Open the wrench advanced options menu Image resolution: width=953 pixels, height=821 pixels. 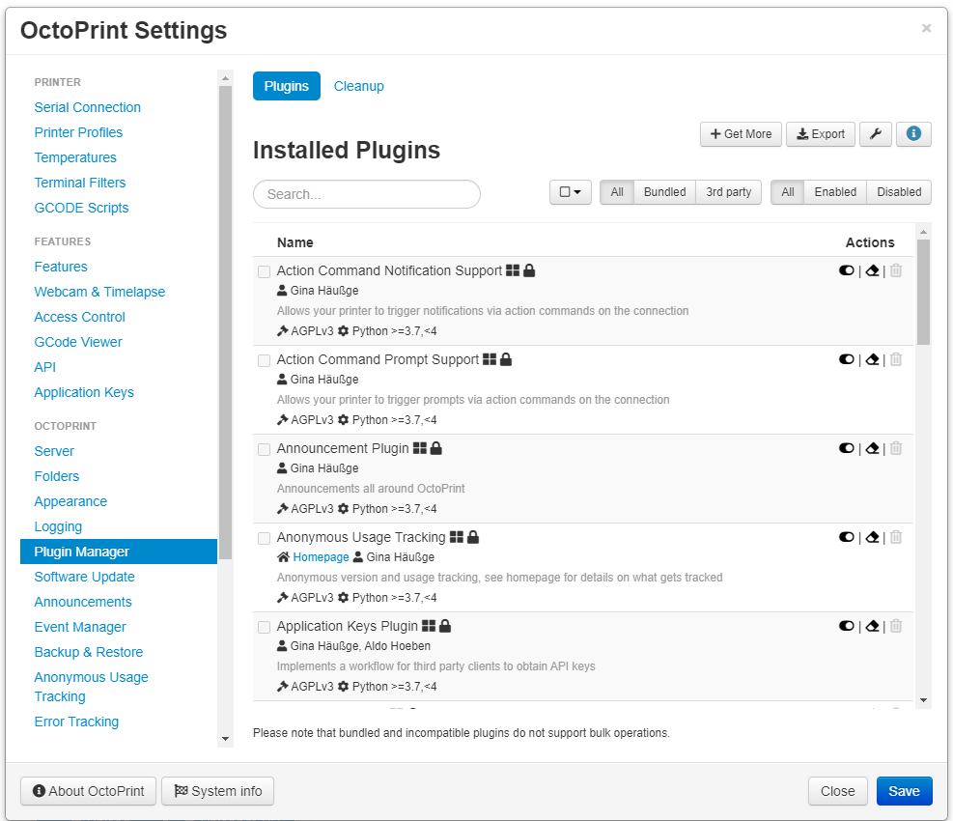coord(875,134)
